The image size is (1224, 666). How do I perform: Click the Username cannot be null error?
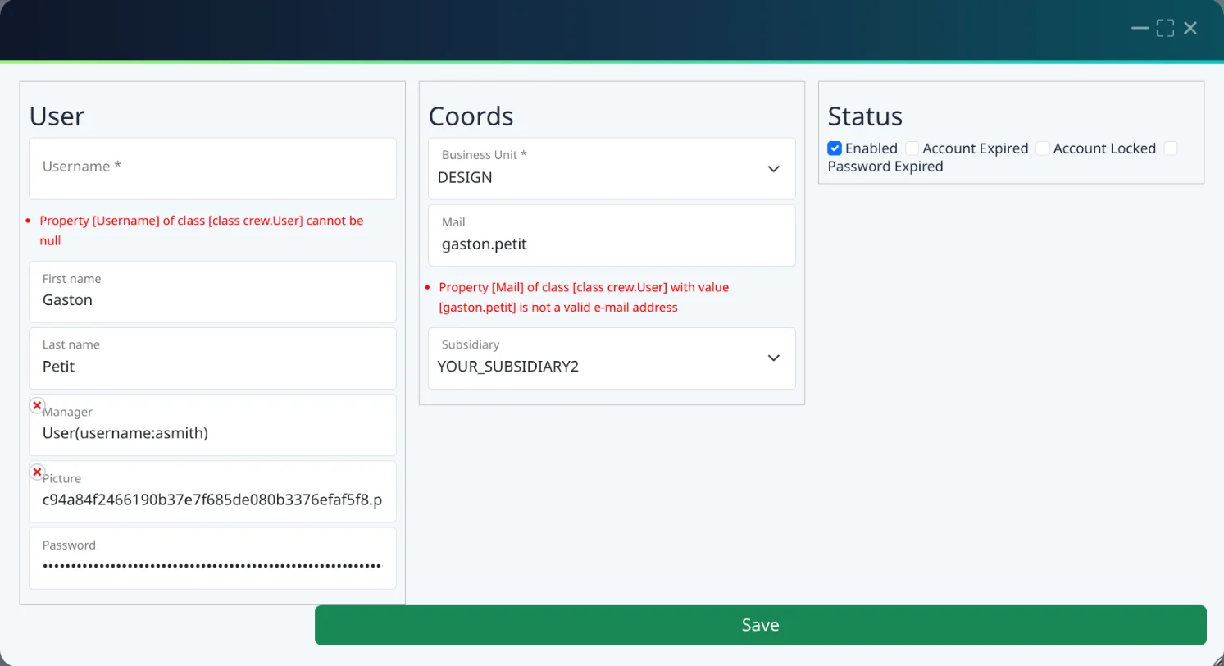[202, 230]
